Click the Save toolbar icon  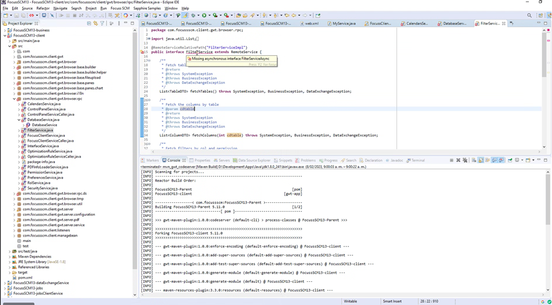17,15
